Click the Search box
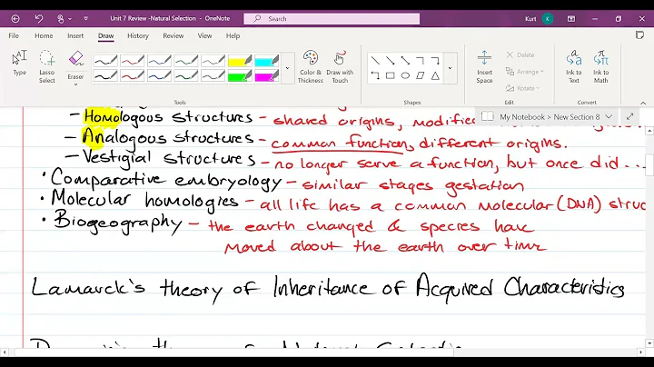654x367 pixels. tap(332, 19)
